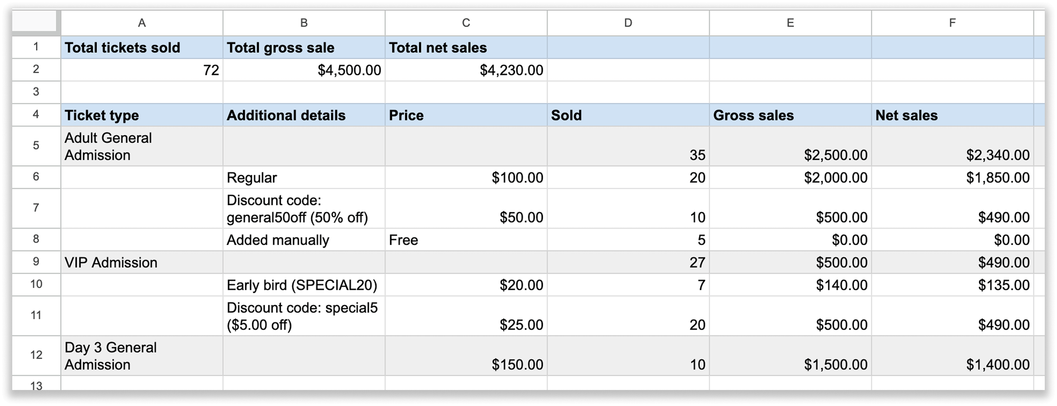Select column A header
Image resolution: width=1057 pixels, height=406 pixels.
[x=141, y=23]
